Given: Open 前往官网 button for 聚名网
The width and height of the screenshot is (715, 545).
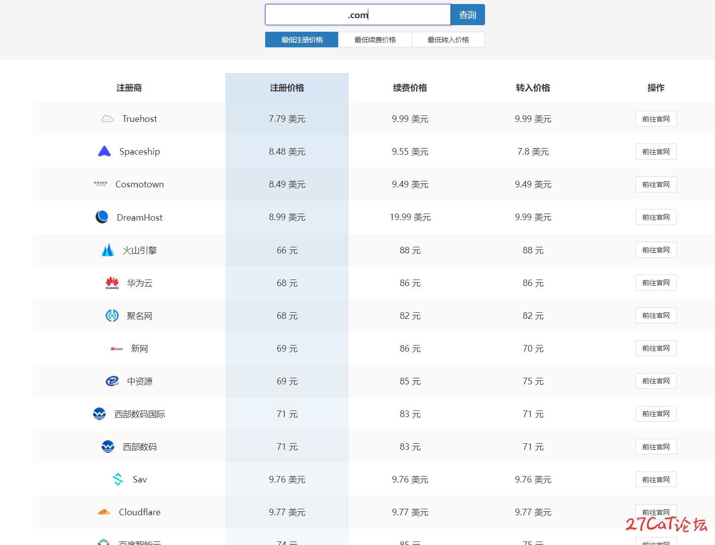Looking at the screenshot, I should pos(656,315).
